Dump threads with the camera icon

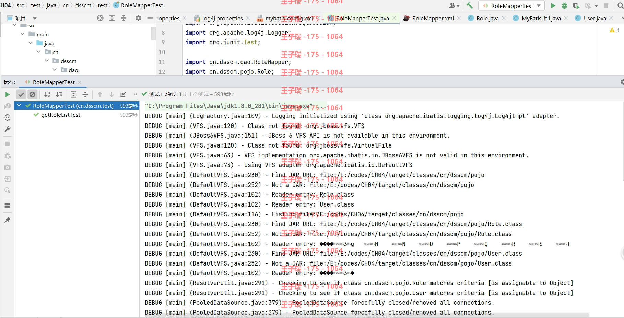[x=8, y=167]
